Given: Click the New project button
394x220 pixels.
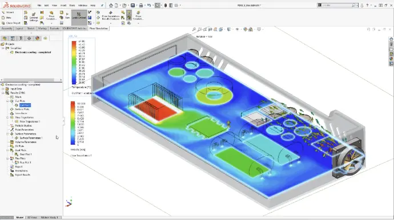Looking at the screenshot, I should (6, 18).
